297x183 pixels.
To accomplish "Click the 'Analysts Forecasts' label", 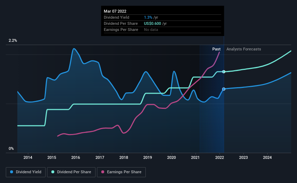I will point(243,49).
